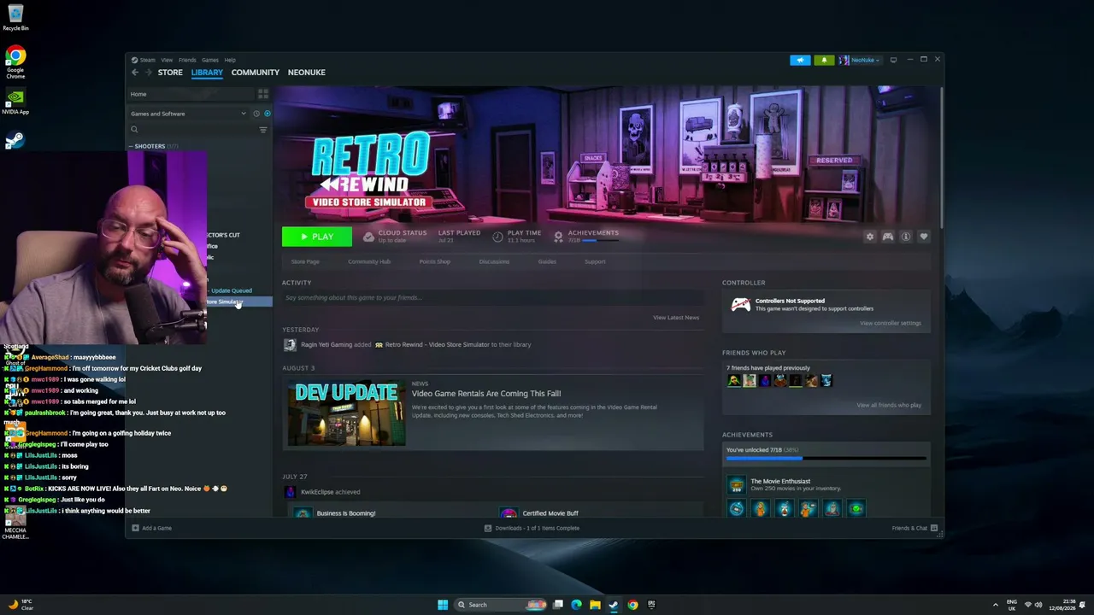
Task: Go forward with Steam's forward arrow
Action: pos(148,73)
